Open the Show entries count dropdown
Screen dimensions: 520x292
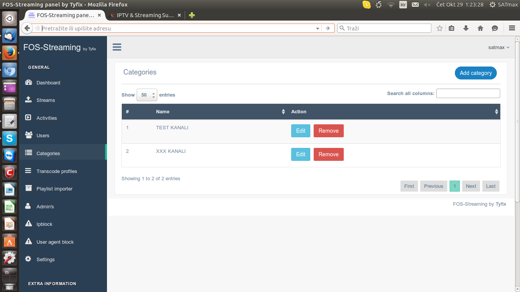tap(147, 95)
